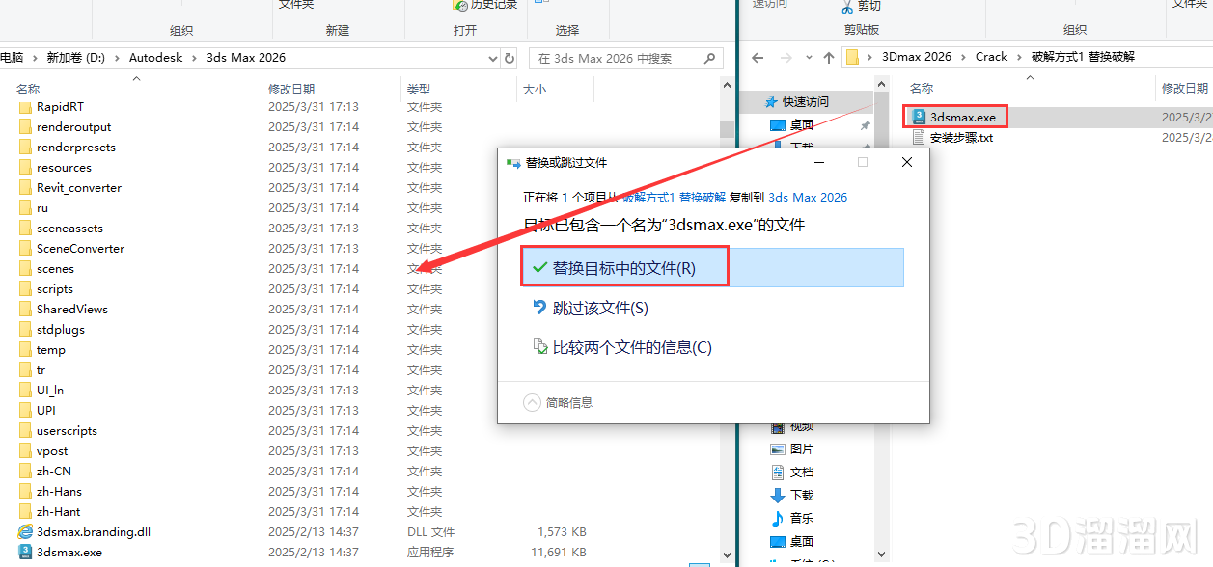Click the userscripts folder icon

25,430
